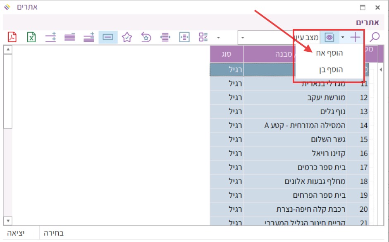
Task: Expand the empty combo box in toolbar
Action: 243,38
